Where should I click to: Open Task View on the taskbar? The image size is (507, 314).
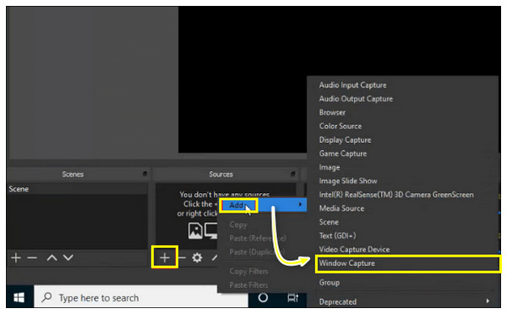[x=292, y=297]
